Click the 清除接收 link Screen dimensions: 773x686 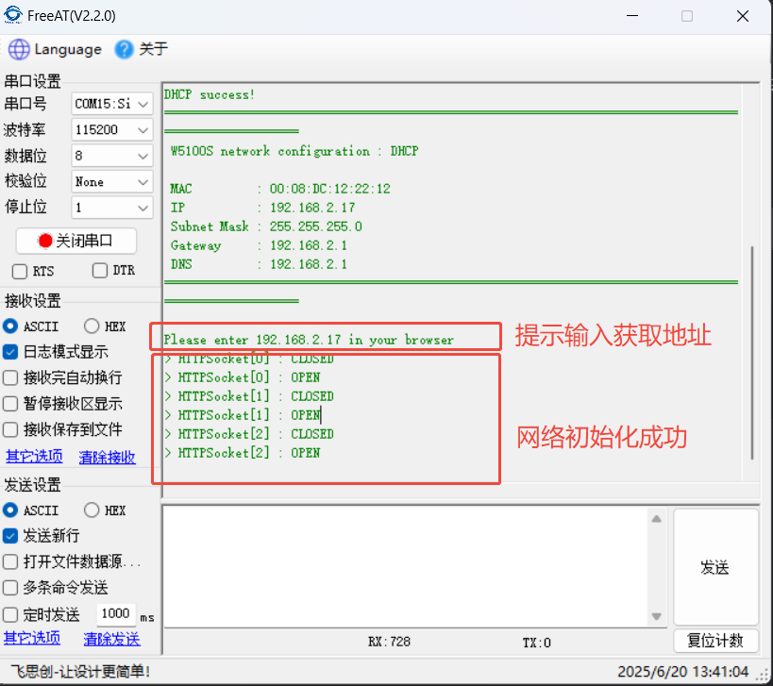tap(107, 457)
